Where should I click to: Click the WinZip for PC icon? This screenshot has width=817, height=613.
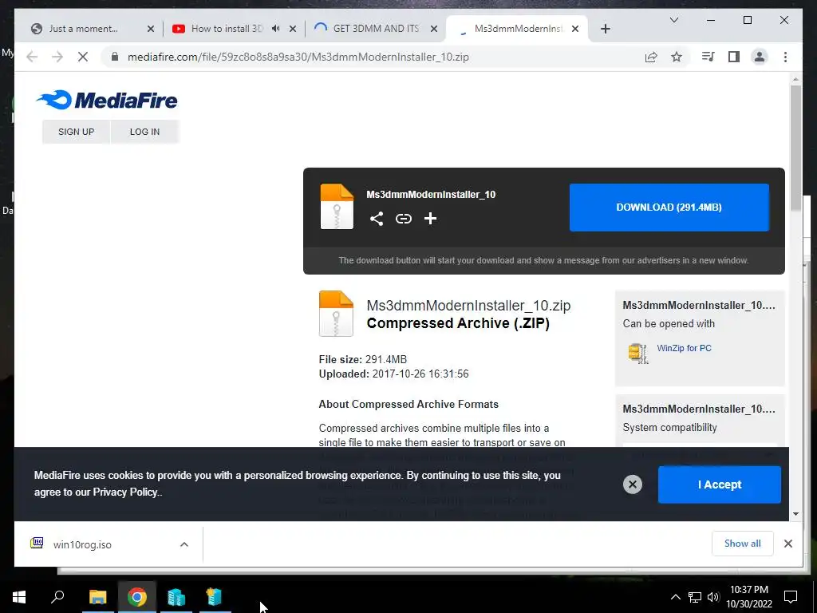click(637, 353)
